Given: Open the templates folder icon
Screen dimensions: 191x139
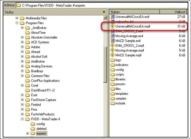Looking at the screenshot, I should click(x=113, y=94).
